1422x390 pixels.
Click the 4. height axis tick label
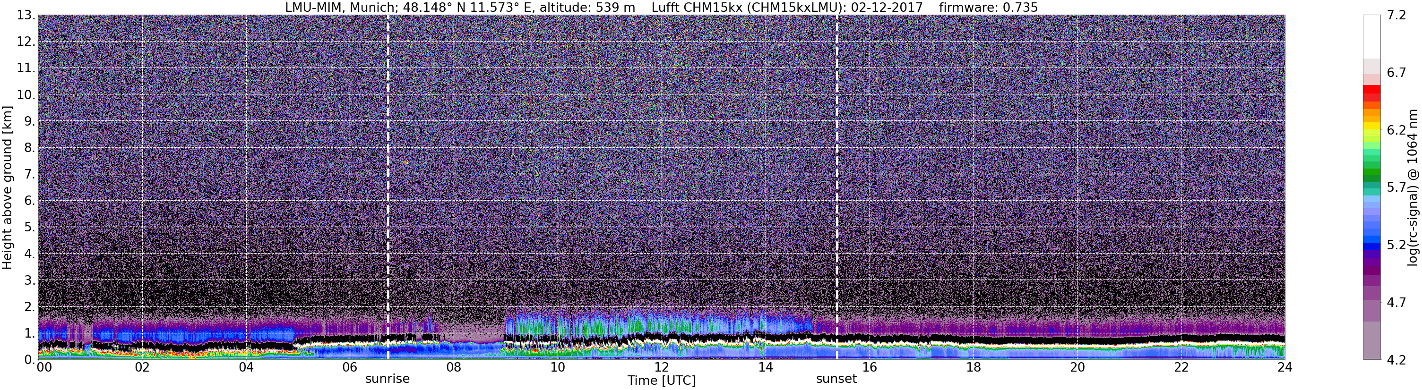[x=29, y=254]
